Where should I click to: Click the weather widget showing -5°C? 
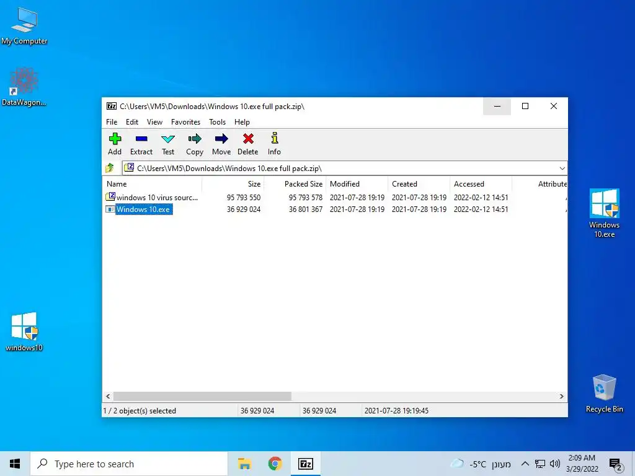point(481,464)
